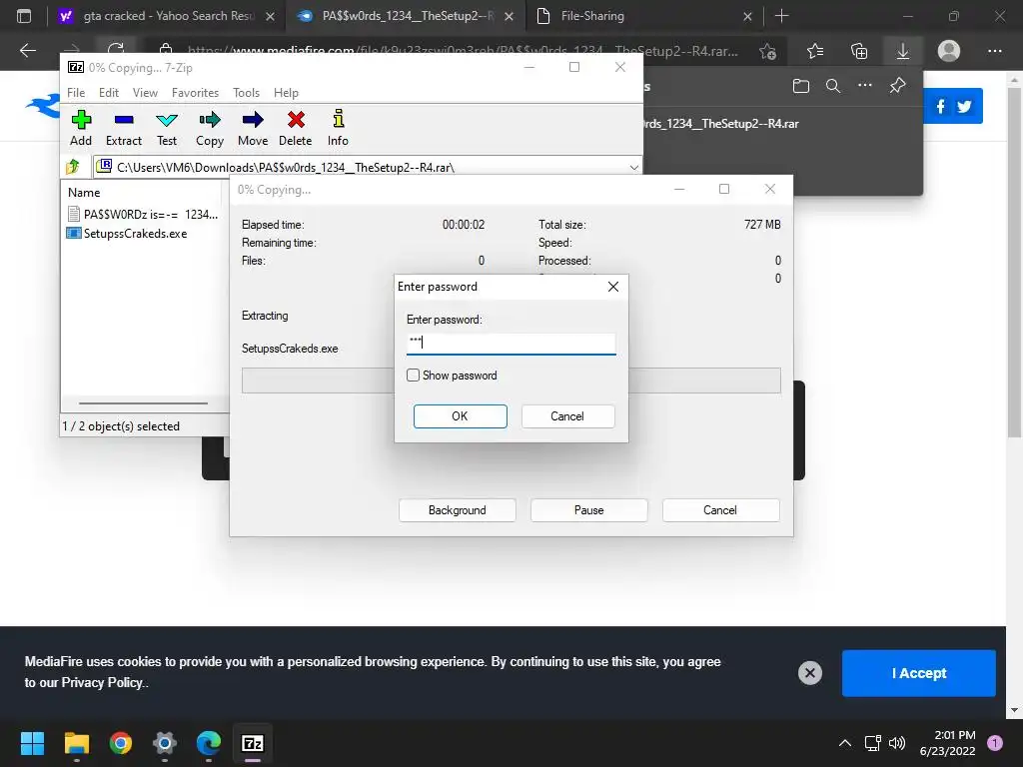Cancel the copying operation

(x=720, y=510)
